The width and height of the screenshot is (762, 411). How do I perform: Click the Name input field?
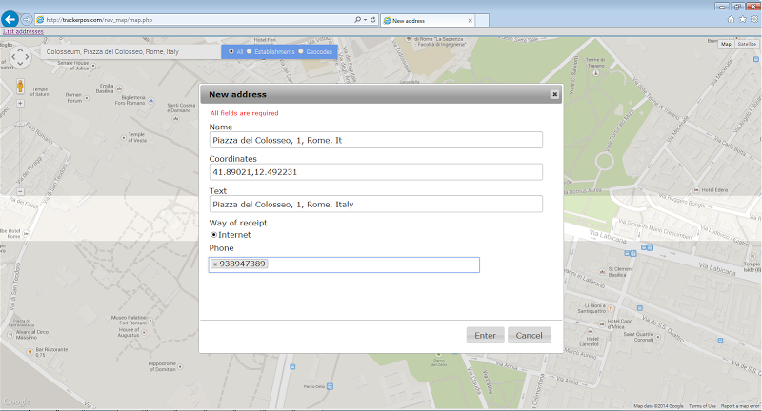(x=375, y=140)
